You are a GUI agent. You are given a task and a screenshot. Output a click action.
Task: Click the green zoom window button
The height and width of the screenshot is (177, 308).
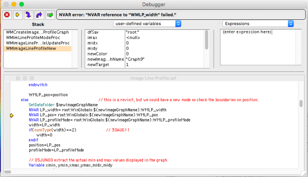tap(22, 4)
